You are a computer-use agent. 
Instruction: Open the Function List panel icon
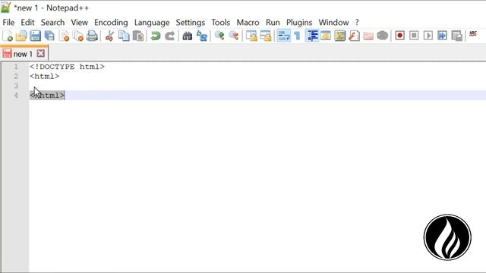(354, 36)
